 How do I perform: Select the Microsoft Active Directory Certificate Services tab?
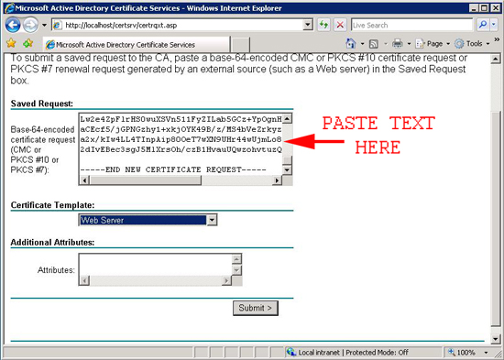[x=137, y=45]
